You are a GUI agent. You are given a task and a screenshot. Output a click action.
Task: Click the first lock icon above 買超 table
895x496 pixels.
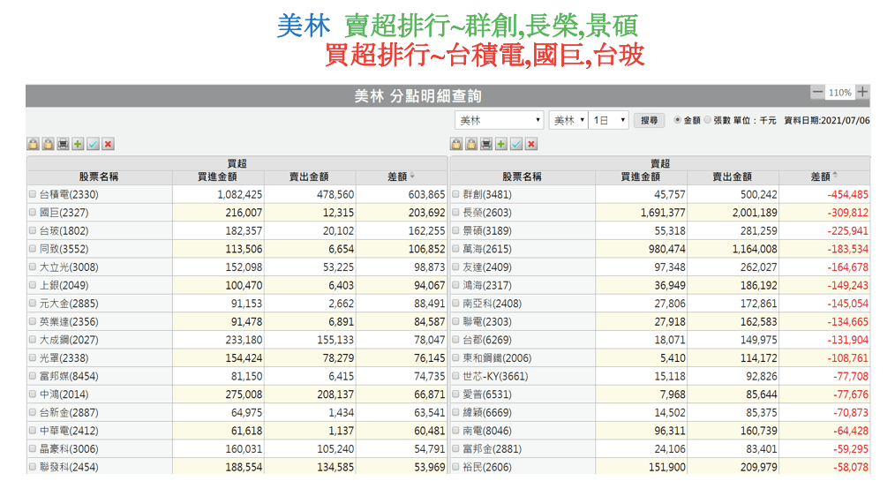[x=33, y=144]
